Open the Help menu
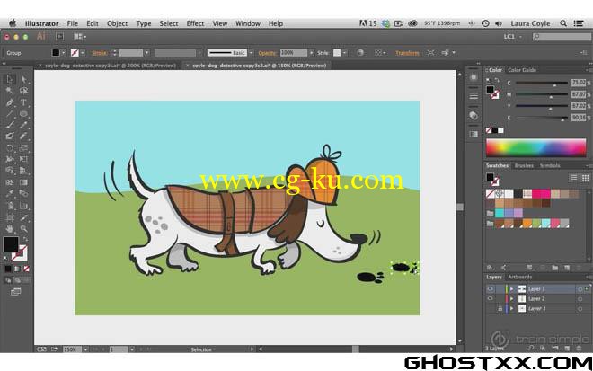The height and width of the screenshot is (371, 593). click(276, 23)
